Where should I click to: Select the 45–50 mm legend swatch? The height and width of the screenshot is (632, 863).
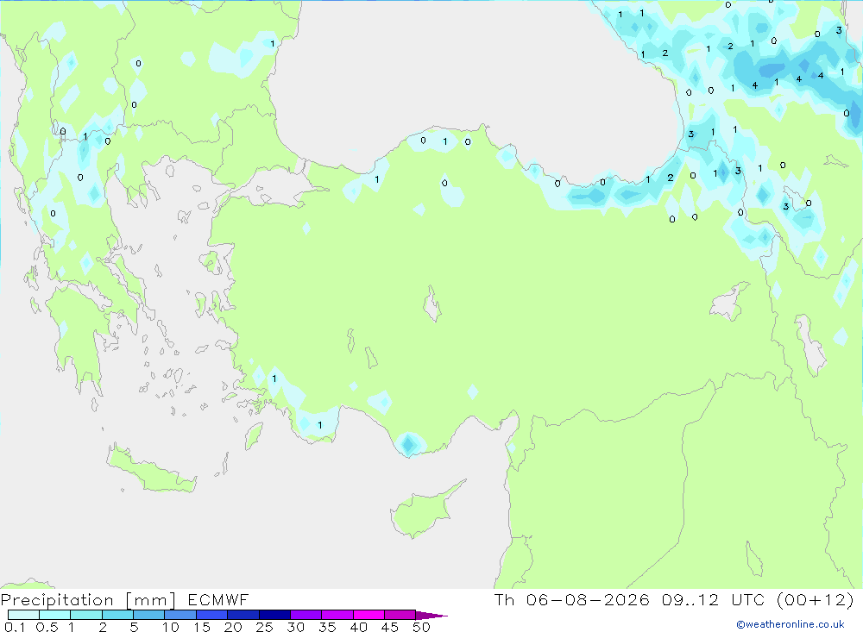(400, 615)
